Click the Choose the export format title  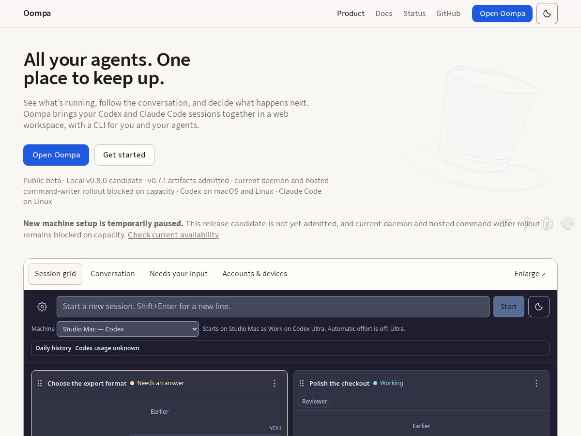point(87,383)
